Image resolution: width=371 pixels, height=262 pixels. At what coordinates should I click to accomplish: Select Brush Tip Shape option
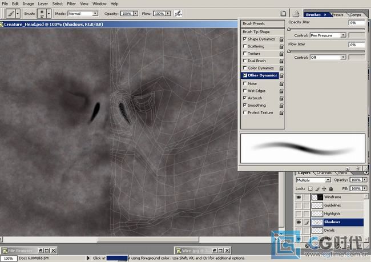click(263, 32)
